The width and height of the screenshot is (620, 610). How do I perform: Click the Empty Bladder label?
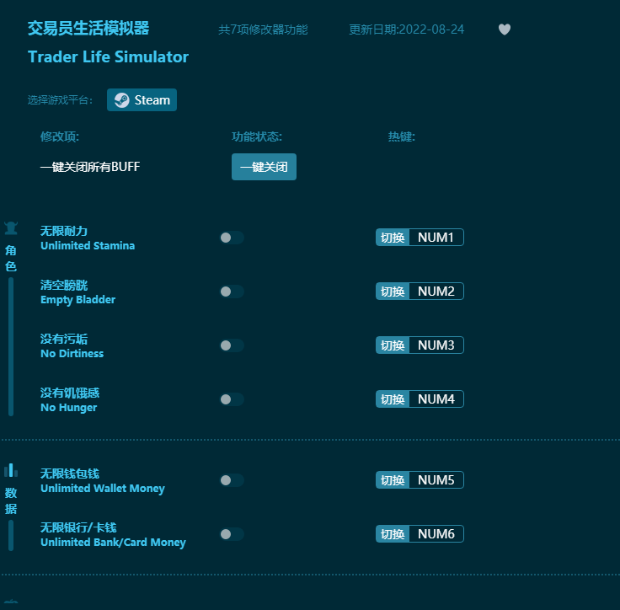coord(77,299)
